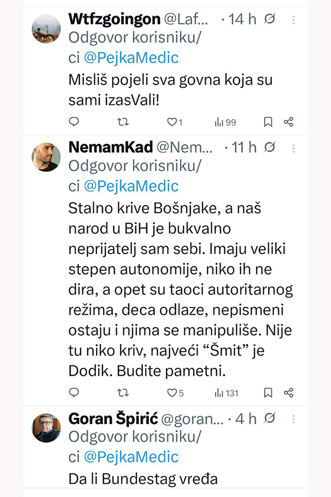Open NemamKad's profile avatar
331x497 pixels.
point(46,156)
